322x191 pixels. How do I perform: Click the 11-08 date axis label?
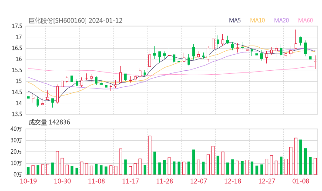click(x=96, y=181)
